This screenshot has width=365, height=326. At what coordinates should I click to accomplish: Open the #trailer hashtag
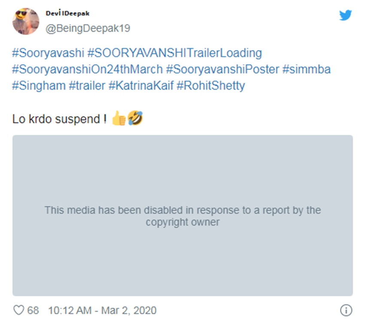87,85
